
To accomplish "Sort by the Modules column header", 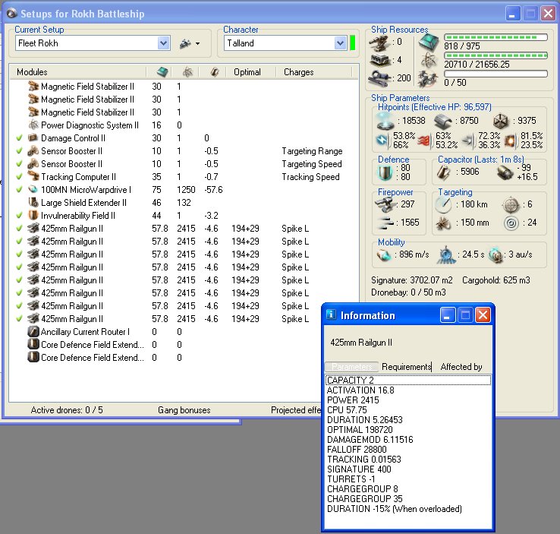I will click(32, 72).
